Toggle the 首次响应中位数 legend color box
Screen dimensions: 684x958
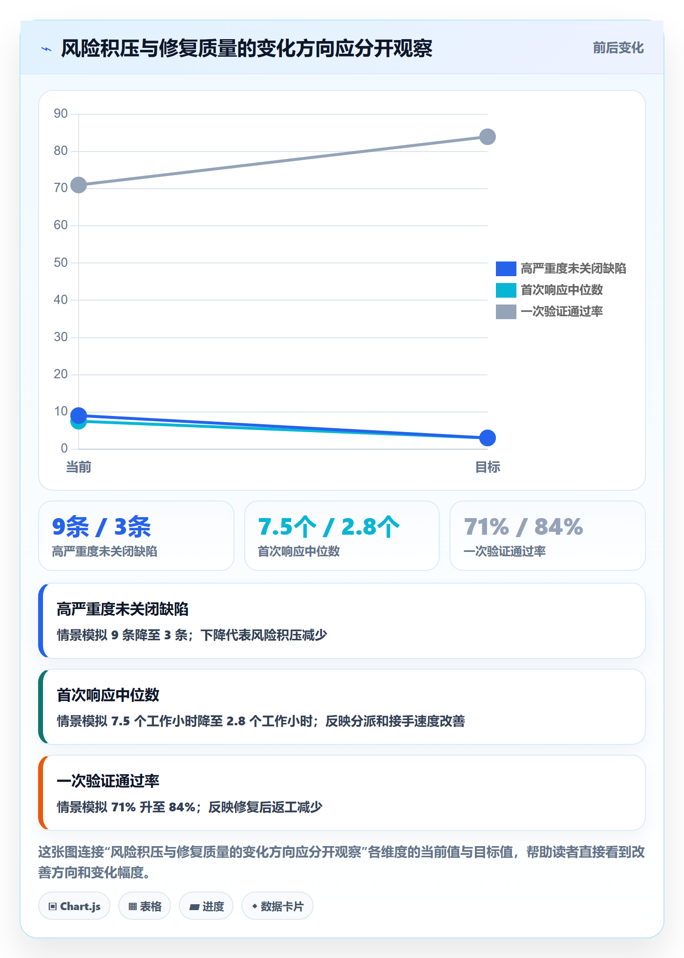click(506, 290)
